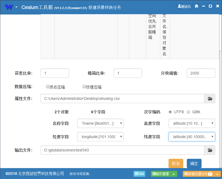Minimize the Cesium toolbox window
The image size is (222, 179).
click(203, 6)
